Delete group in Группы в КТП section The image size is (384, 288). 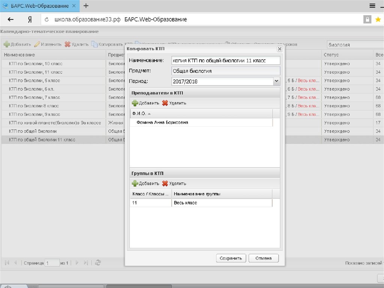(x=174, y=184)
